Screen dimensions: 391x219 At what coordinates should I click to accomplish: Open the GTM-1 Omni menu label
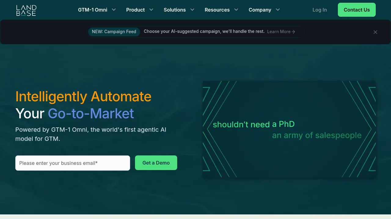coord(93,10)
